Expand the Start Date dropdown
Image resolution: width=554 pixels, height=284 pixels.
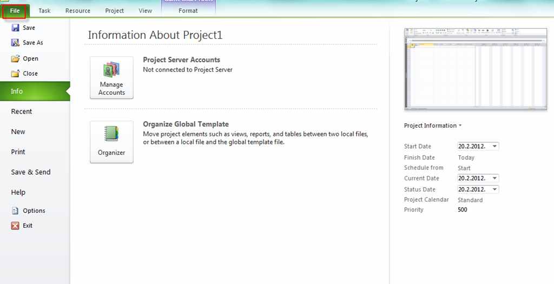(495, 146)
